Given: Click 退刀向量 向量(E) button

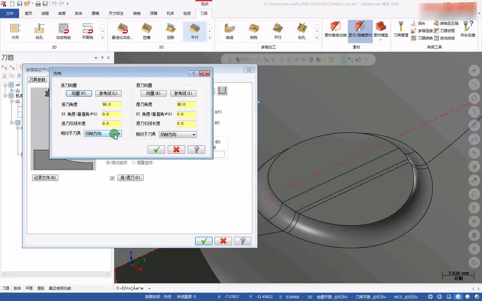Looking at the screenshot, I should (154, 93).
